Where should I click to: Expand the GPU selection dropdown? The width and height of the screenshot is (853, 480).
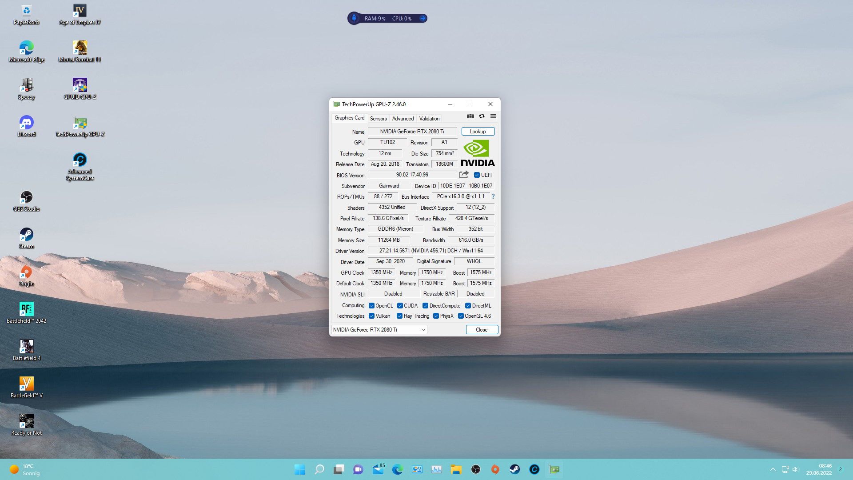[x=423, y=330]
